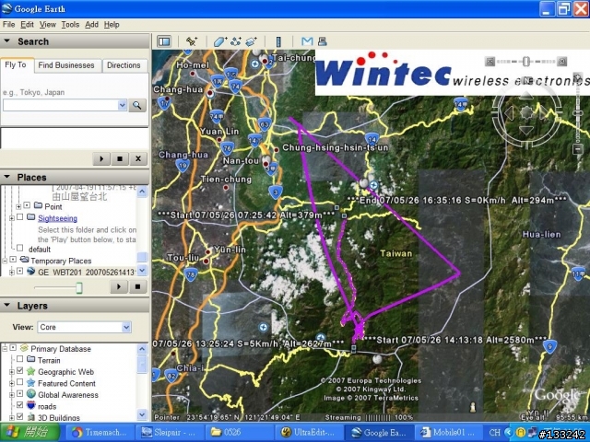590x442 pixels.
Task: Add a polygon using the toolbar
Action: [x=220, y=41]
